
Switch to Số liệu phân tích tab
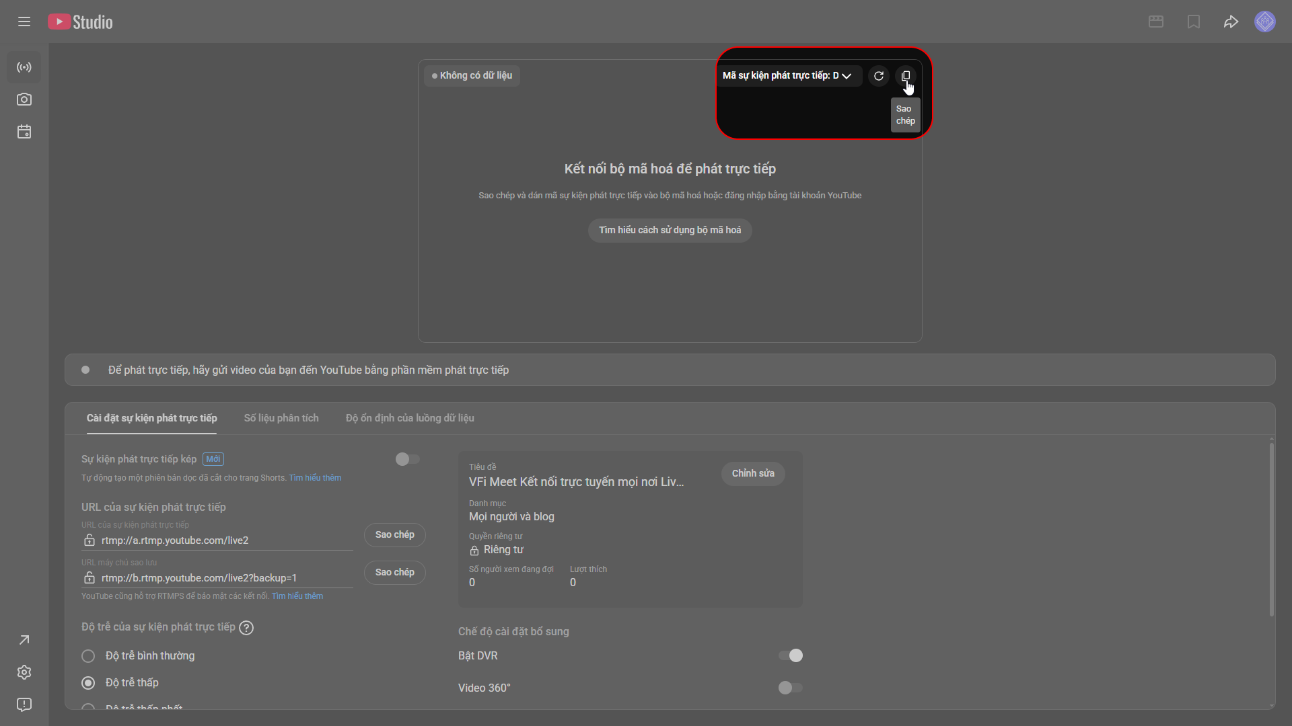point(281,418)
